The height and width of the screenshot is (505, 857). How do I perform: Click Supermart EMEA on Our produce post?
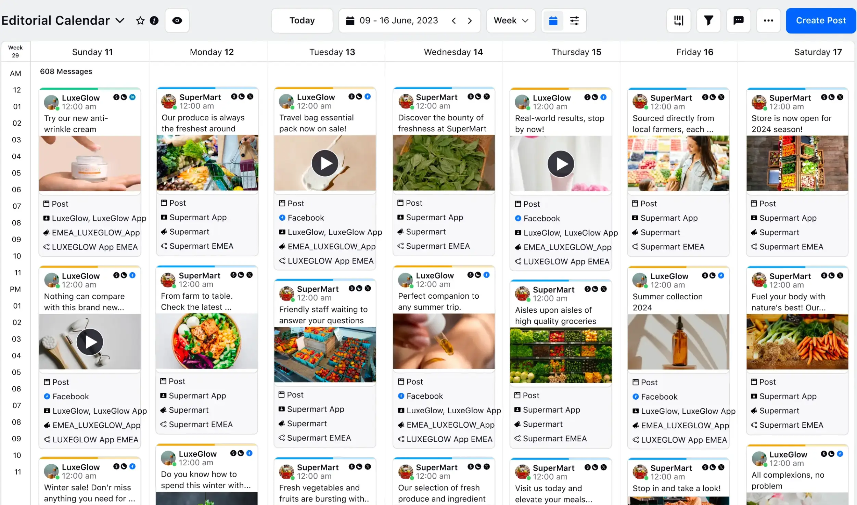201,246
